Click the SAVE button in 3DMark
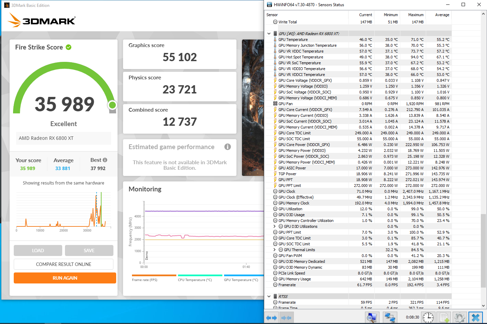This screenshot has height=324, width=487. pyautogui.click(x=89, y=250)
